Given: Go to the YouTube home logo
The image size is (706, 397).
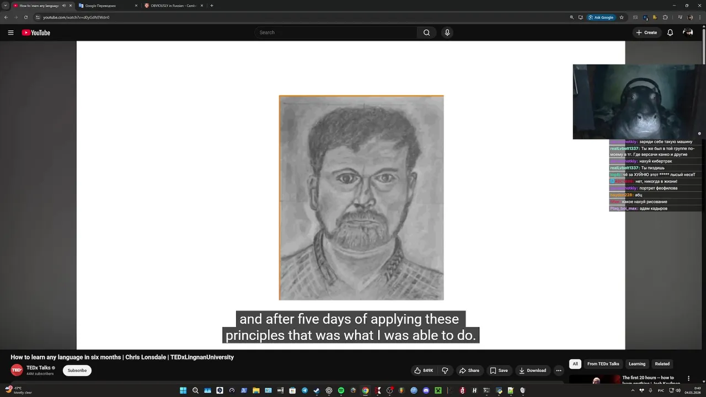Looking at the screenshot, I should [x=36, y=33].
